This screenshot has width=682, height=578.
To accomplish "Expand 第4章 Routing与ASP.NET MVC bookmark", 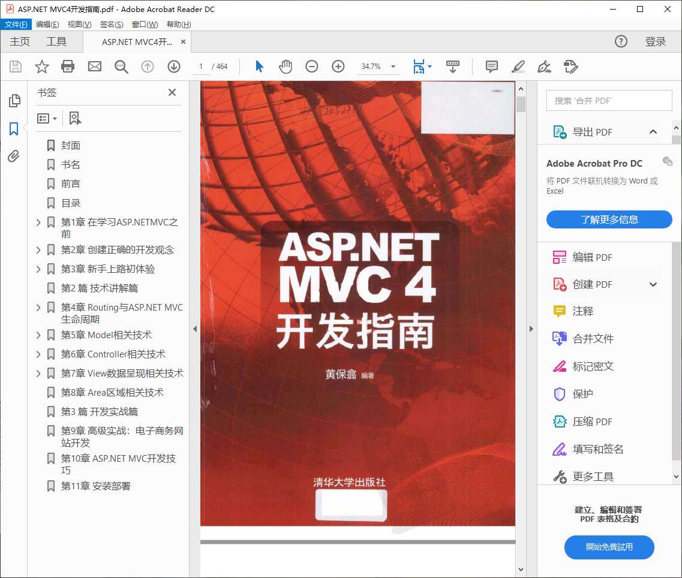I will (x=38, y=308).
